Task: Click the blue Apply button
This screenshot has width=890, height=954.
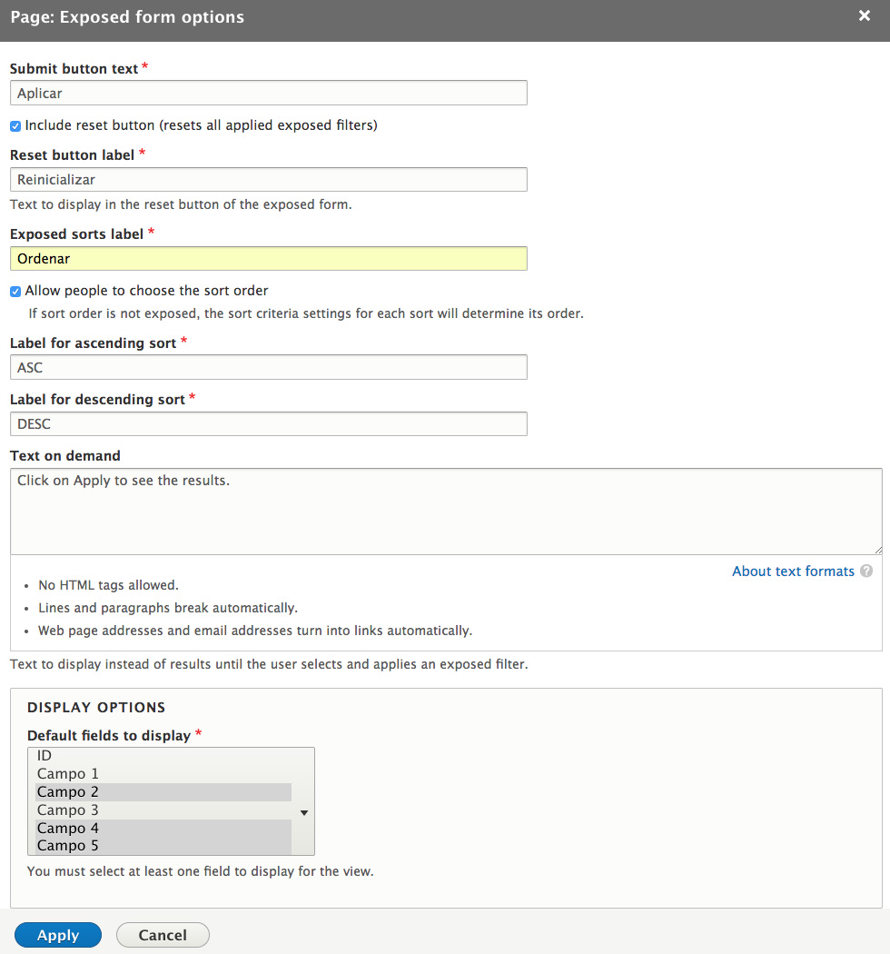Action: click(x=58, y=935)
